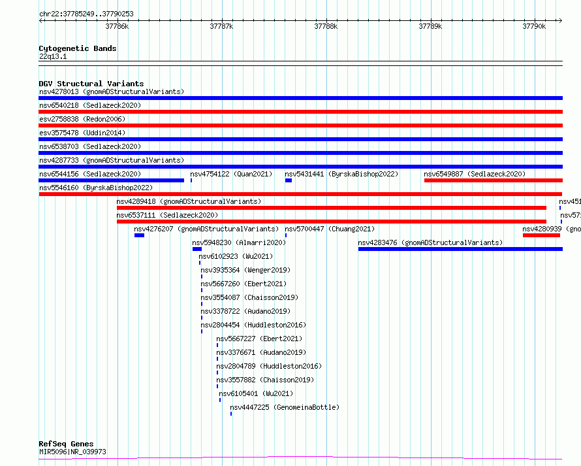Click the small blue bar under nsv5431441
581x466 pixels.
tap(289, 180)
